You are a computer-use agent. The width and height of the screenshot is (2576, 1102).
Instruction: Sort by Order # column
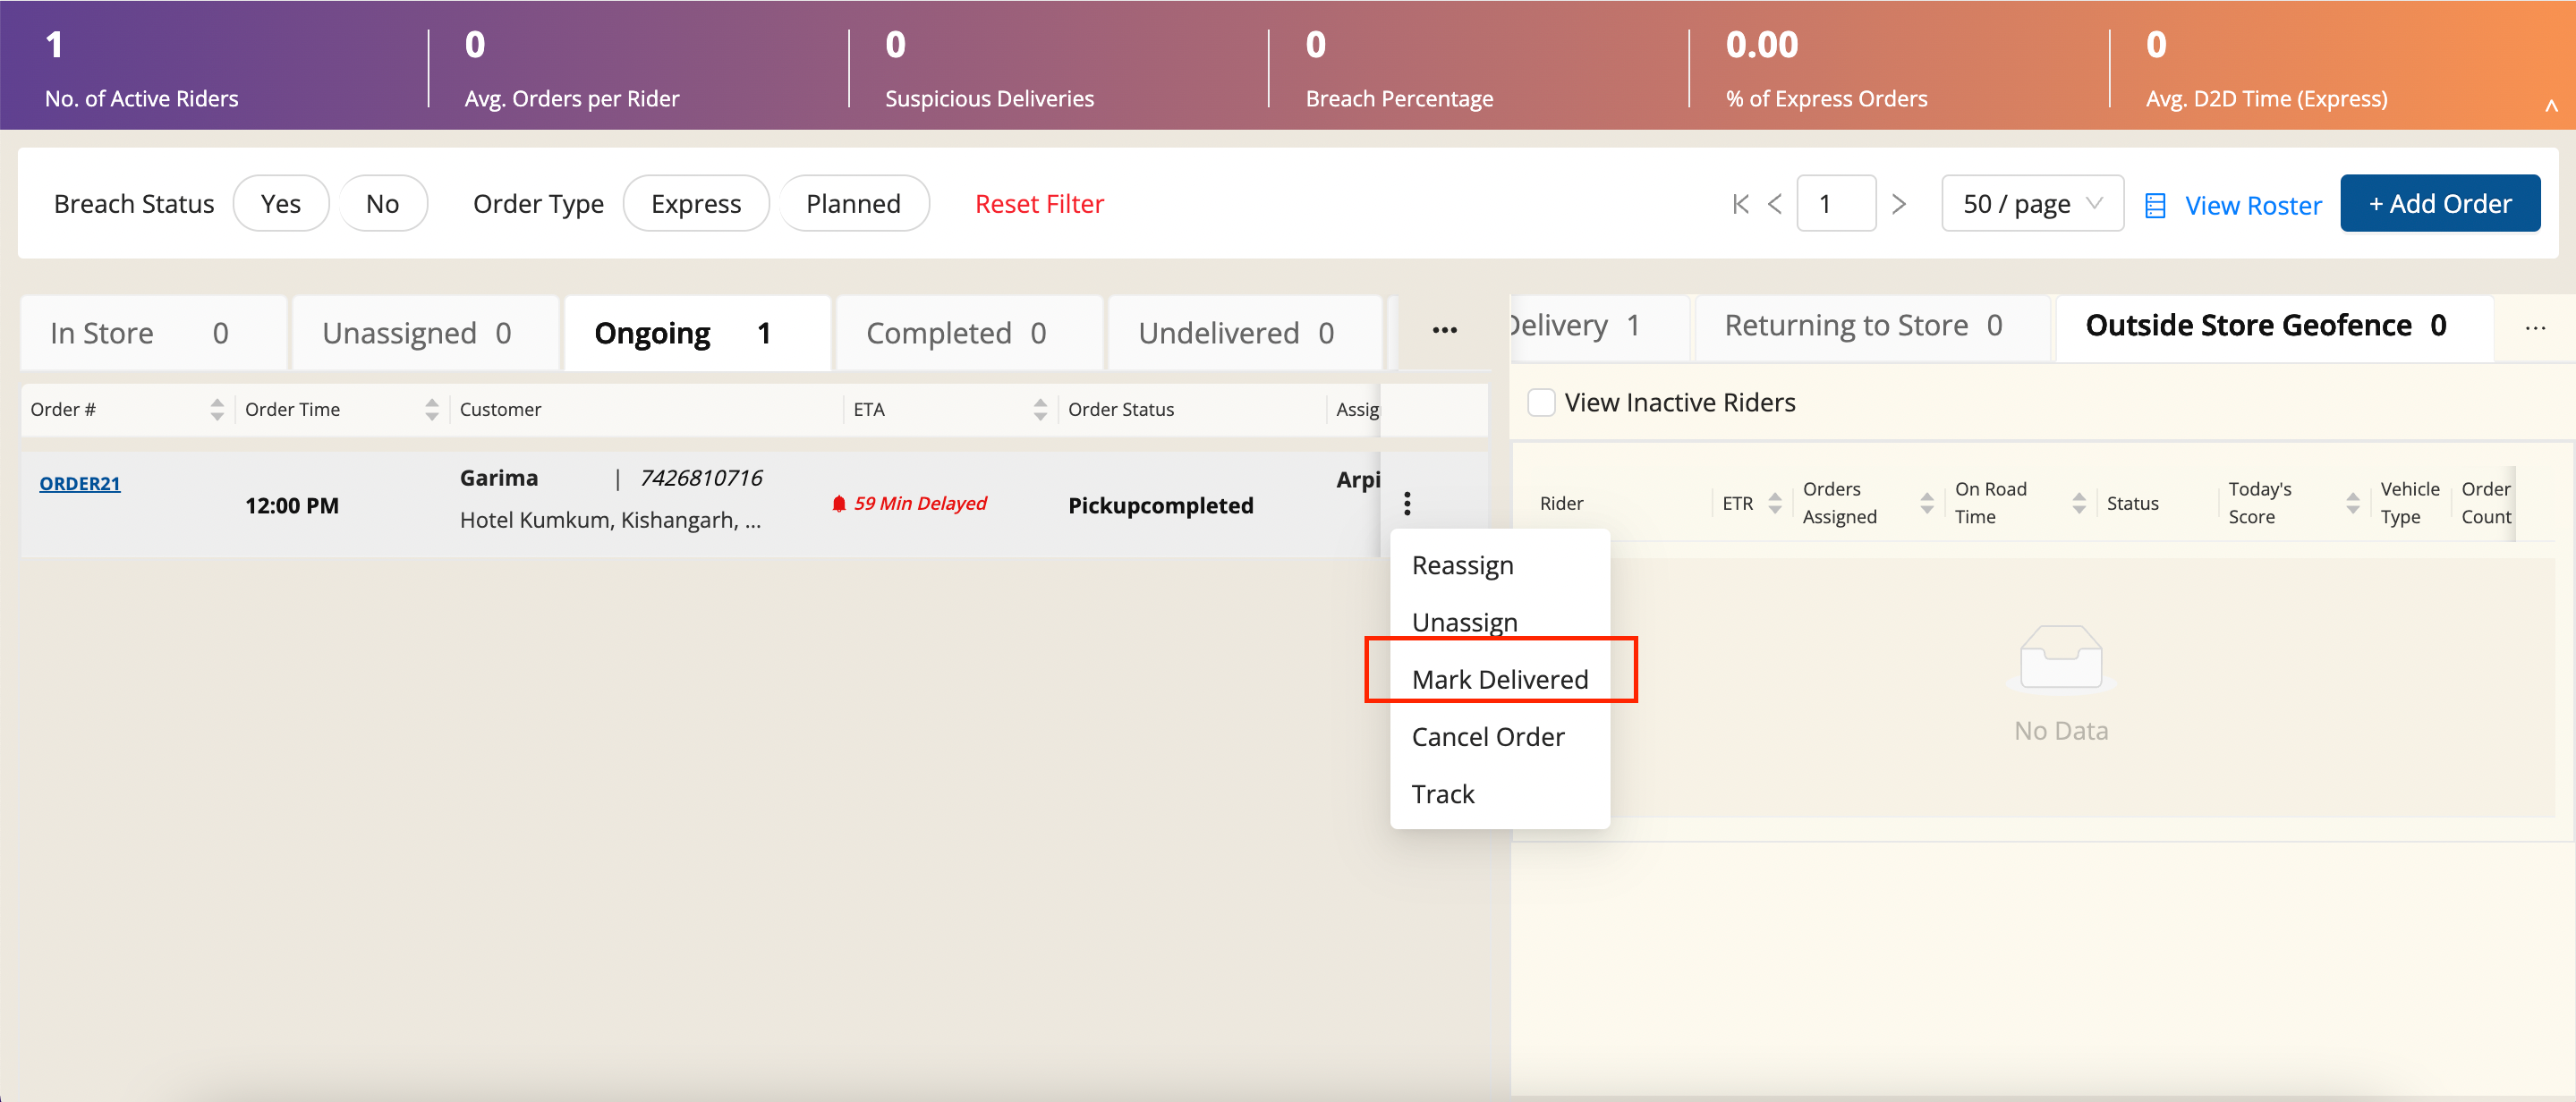pos(217,409)
